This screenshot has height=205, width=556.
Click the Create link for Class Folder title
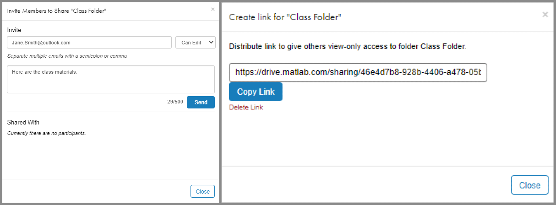(x=285, y=17)
